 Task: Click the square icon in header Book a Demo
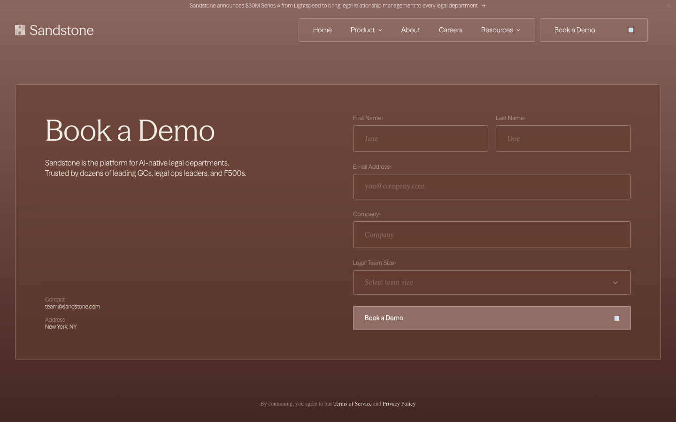pos(631,30)
